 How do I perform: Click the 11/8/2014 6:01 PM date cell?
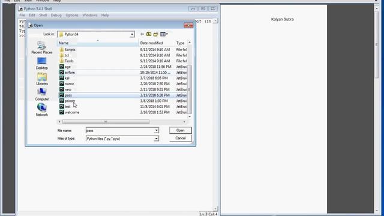(x=155, y=107)
